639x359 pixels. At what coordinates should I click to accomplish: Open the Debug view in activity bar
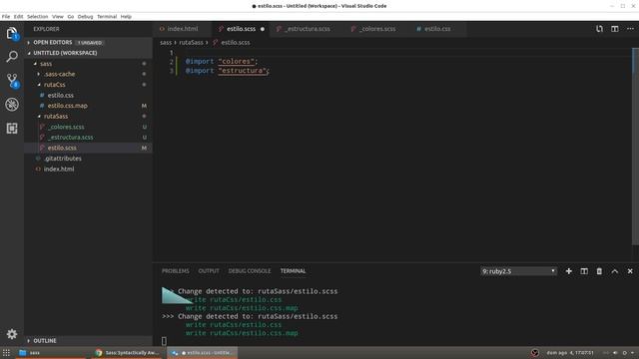pos(12,105)
